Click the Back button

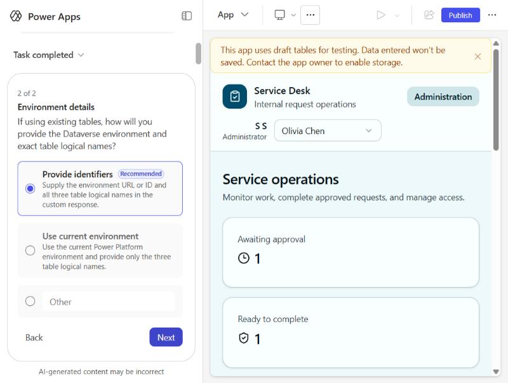(34, 338)
